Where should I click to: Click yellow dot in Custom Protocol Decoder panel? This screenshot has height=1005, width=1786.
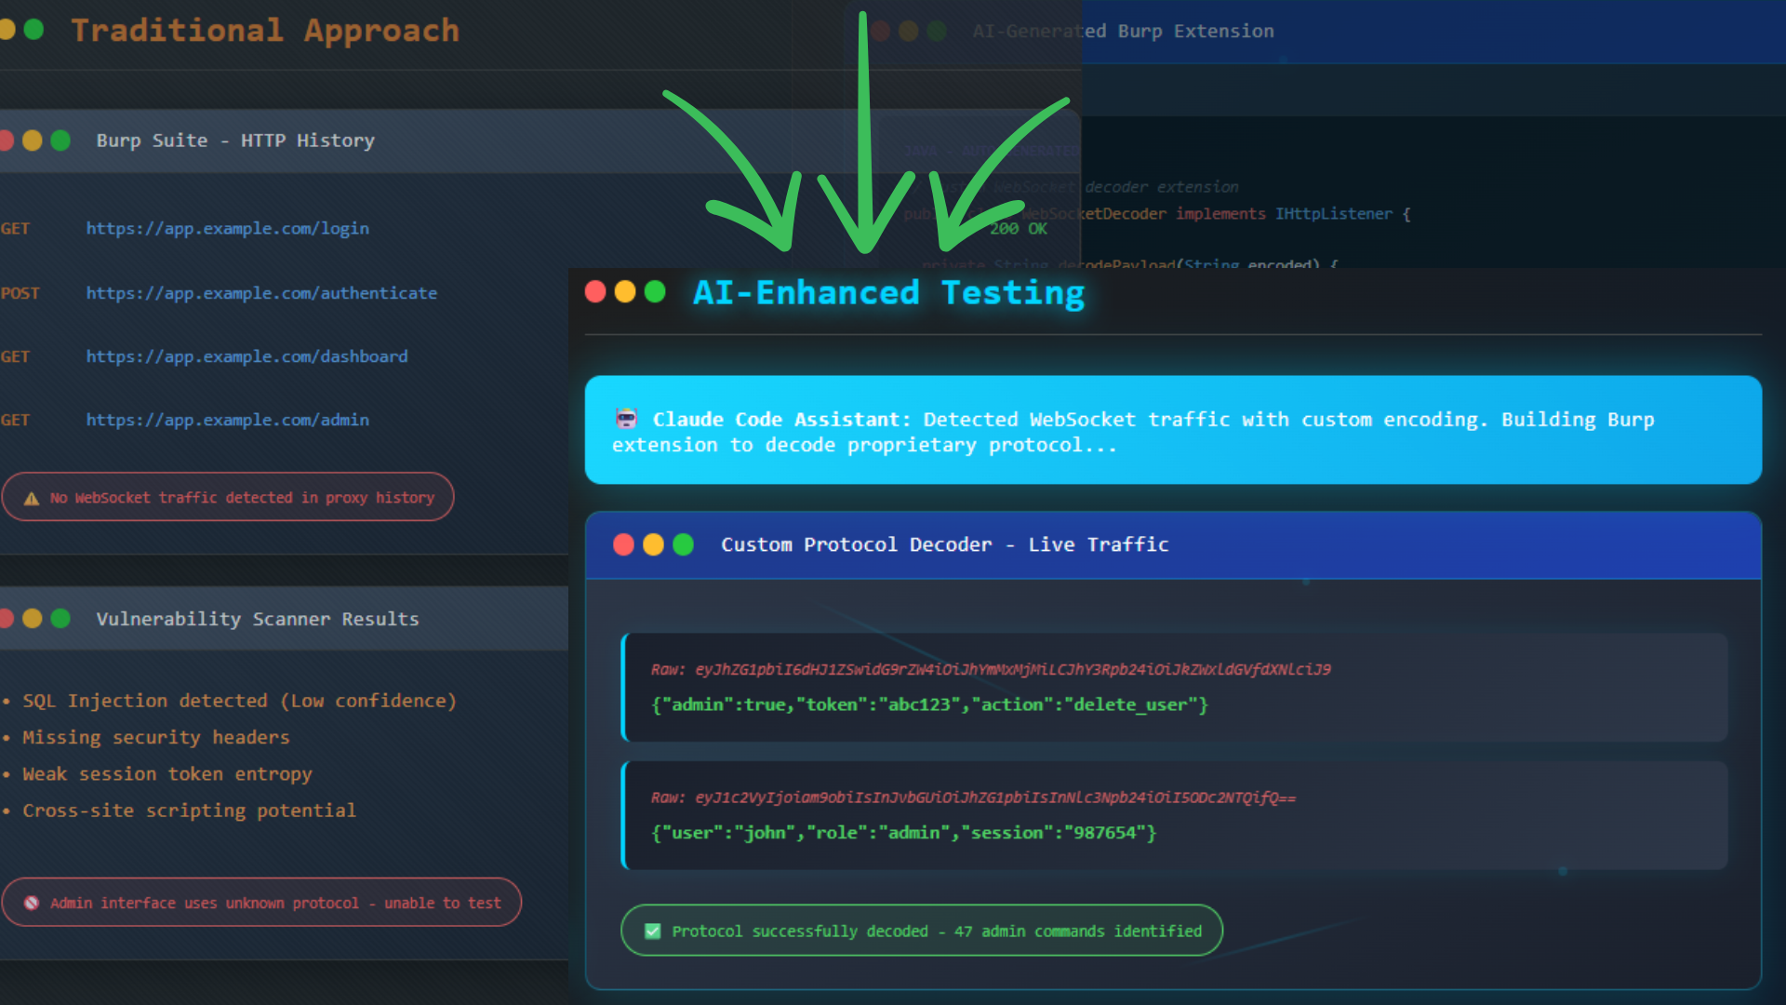coord(654,544)
